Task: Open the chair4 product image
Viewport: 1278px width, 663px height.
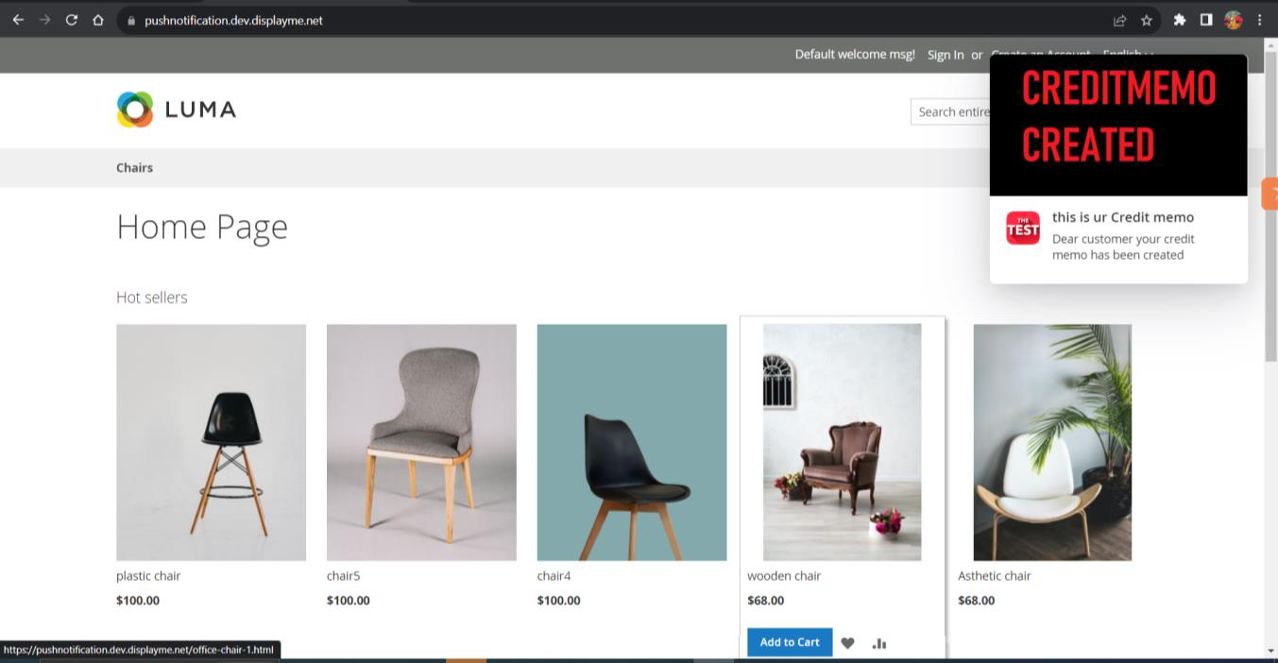Action: click(632, 443)
